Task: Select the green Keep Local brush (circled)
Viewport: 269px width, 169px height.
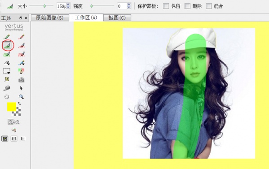Action: [7, 46]
